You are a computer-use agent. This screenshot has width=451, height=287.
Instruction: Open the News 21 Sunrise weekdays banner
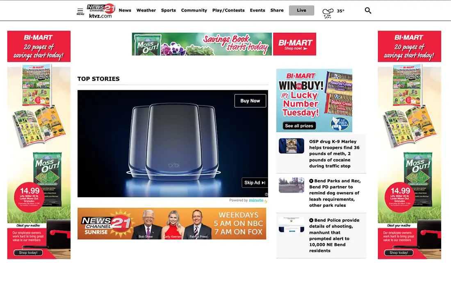click(x=172, y=224)
